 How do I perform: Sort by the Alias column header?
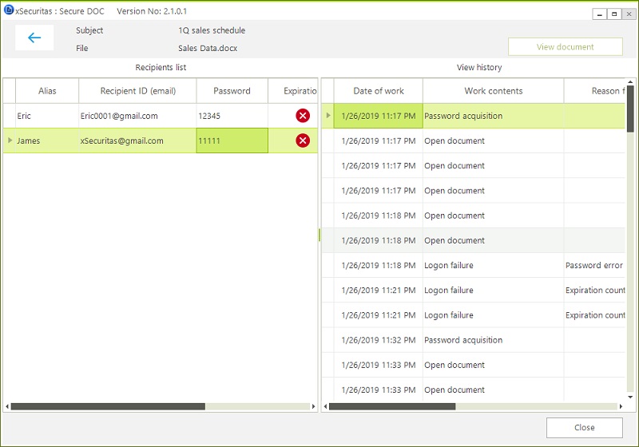tap(47, 91)
